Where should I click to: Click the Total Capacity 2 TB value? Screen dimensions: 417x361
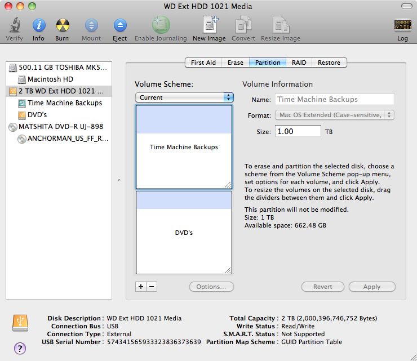[x=329, y=318]
